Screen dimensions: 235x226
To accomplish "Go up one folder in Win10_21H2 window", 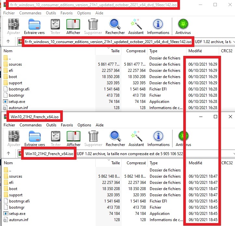I will (8, 153).
